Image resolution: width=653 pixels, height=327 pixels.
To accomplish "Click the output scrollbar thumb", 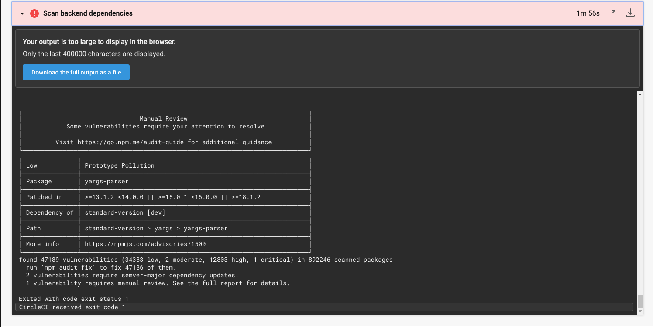I will pyautogui.click(x=640, y=301).
